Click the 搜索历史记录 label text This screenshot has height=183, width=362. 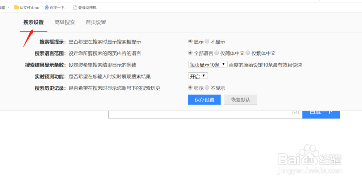tap(51, 88)
